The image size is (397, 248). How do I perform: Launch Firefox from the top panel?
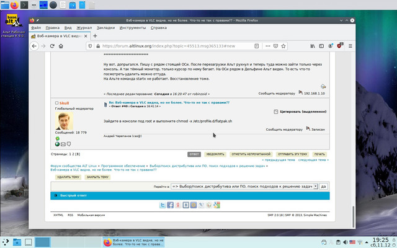(14, 5)
